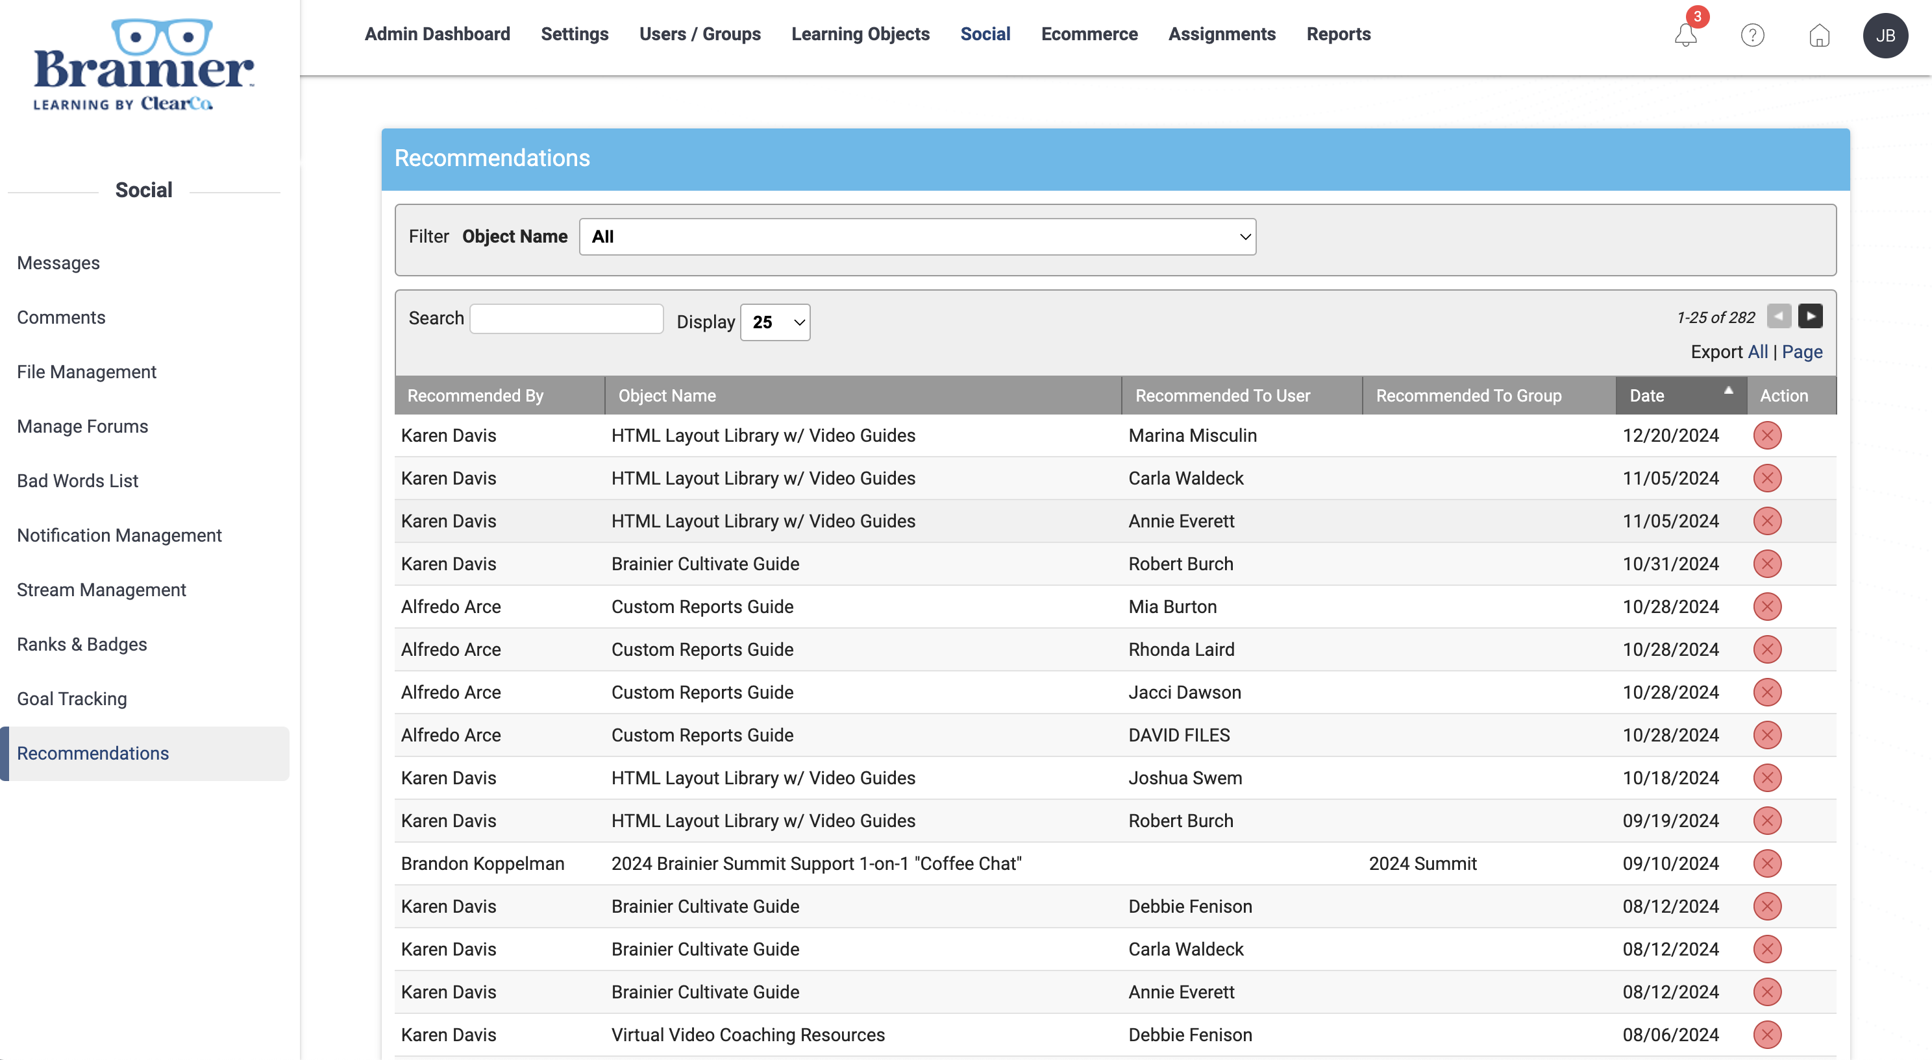Delete recommendation to Joshua Swem

(x=1767, y=777)
